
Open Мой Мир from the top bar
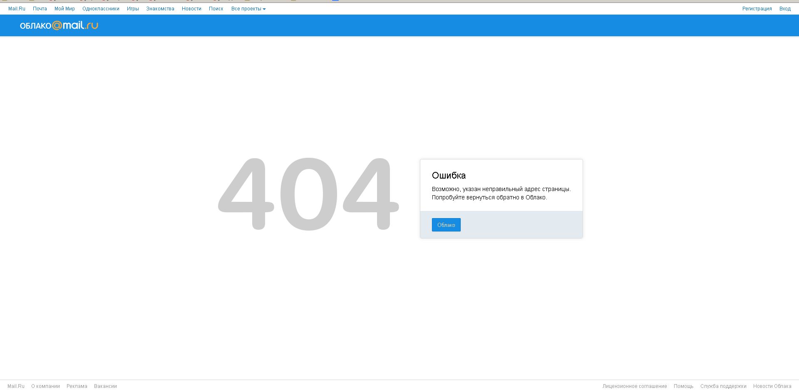point(65,9)
